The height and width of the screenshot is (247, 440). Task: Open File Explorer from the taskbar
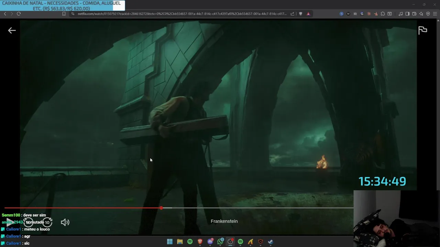(x=180, y=242)
